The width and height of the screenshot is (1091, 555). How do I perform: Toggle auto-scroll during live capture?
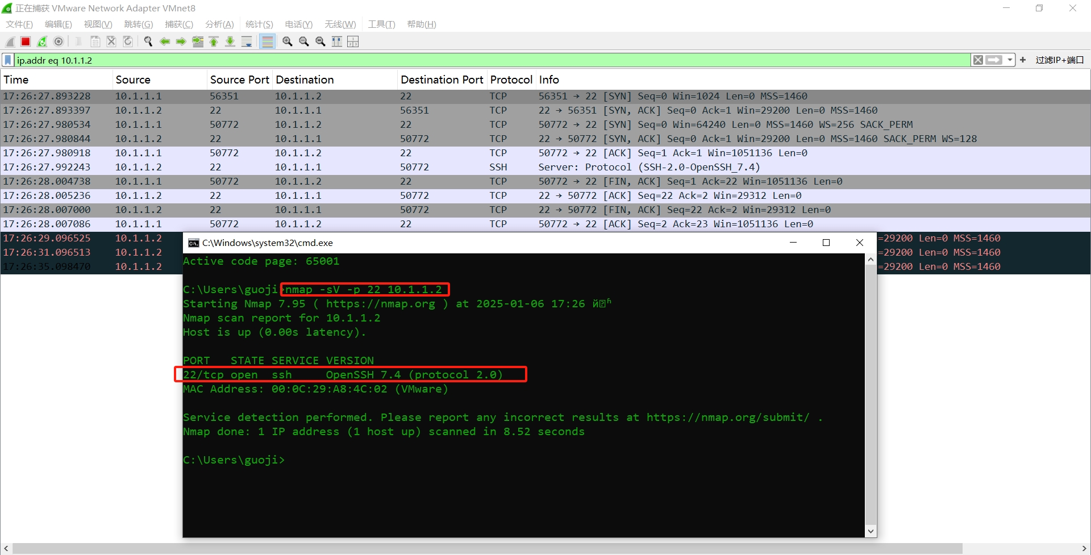coord(247,41)
